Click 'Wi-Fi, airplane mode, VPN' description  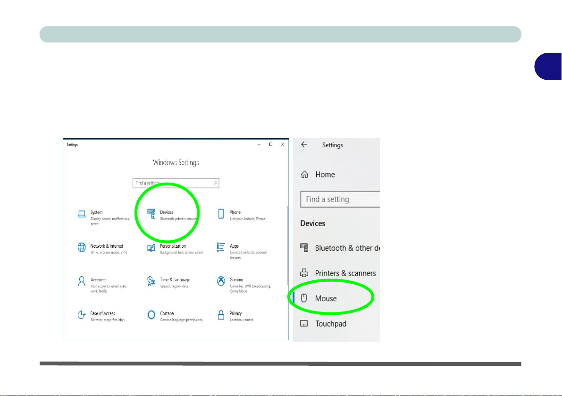pyautogui.click(x=109, y=253)
